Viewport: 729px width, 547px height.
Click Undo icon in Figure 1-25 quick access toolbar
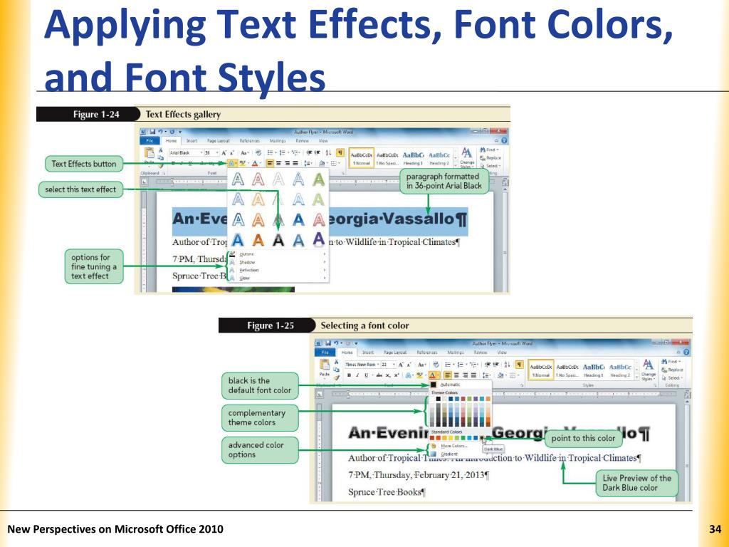tap(336, 343)
